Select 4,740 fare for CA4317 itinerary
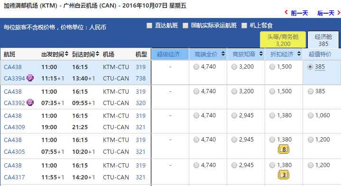Screen dimensions: 341x186 coord(196,165)
